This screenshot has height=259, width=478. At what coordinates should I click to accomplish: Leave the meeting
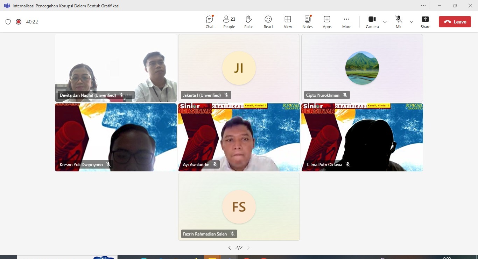pos(455,22)
